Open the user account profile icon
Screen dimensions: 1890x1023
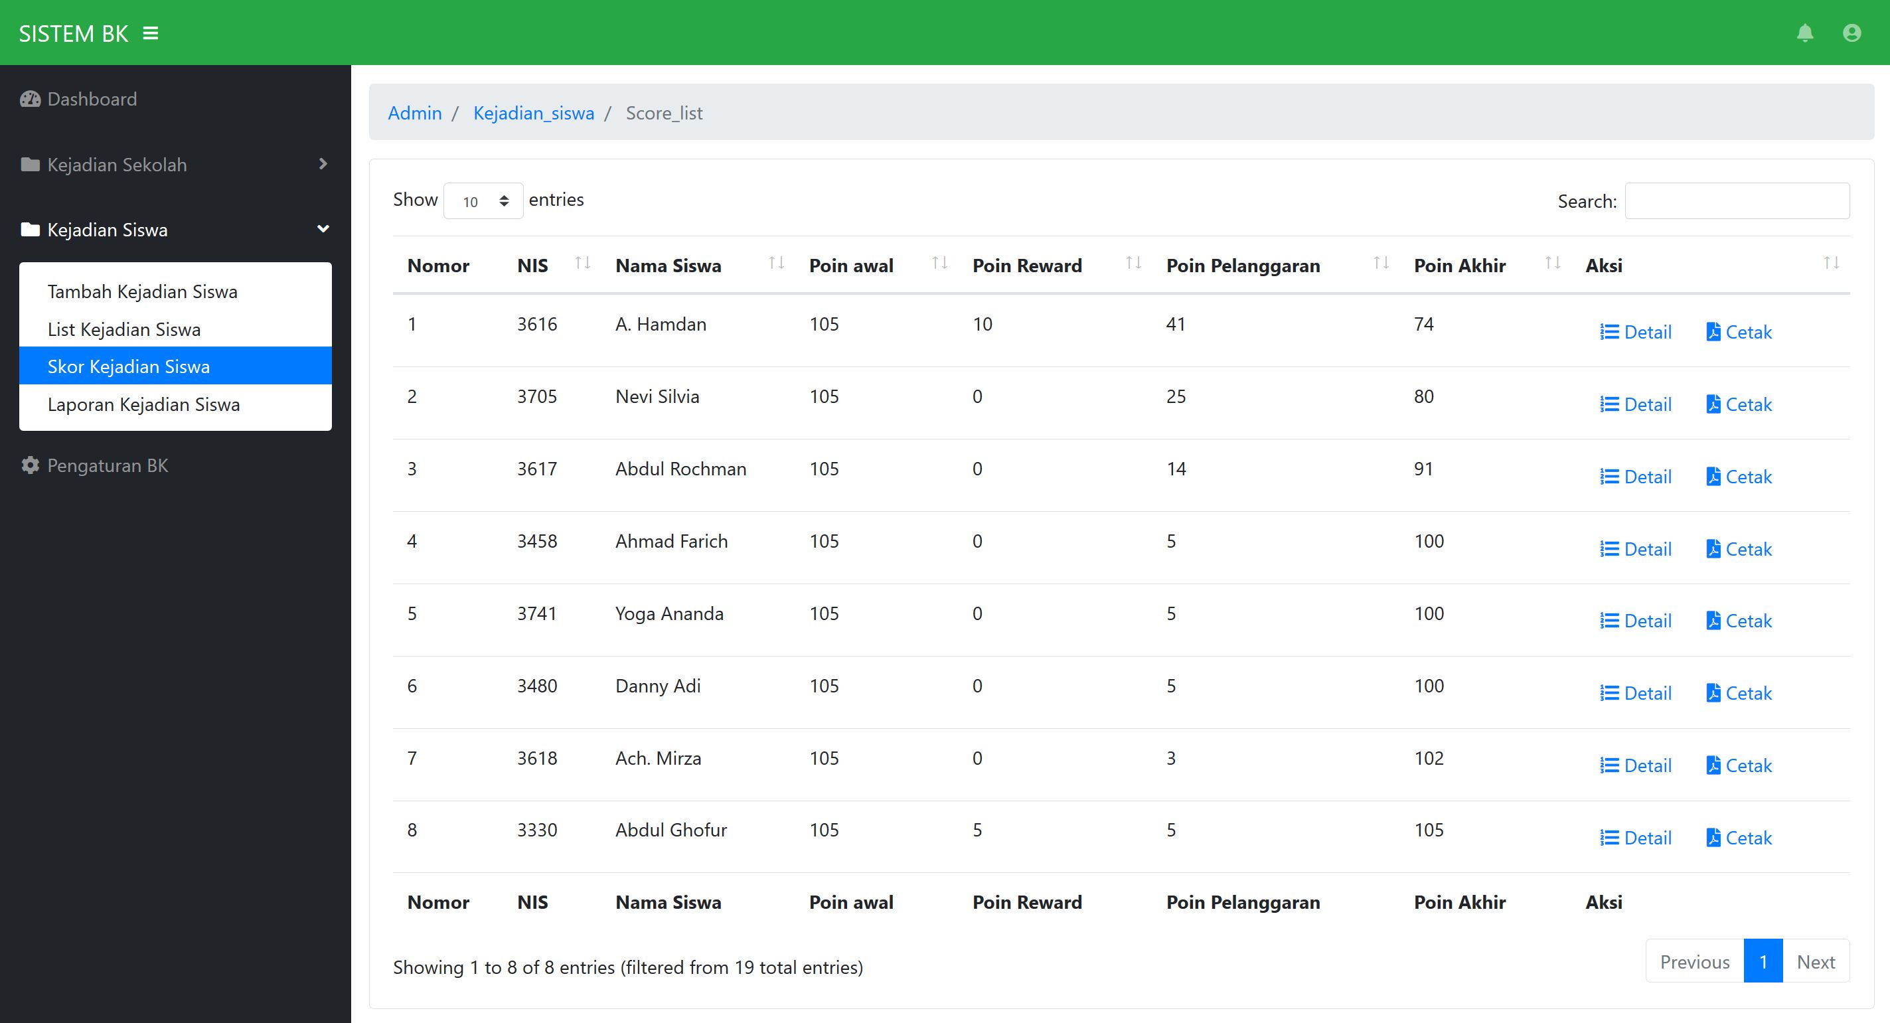click(1852, 33)
